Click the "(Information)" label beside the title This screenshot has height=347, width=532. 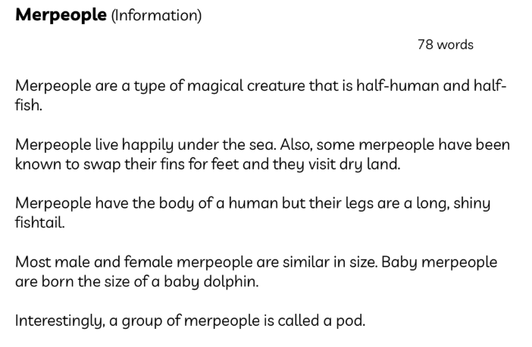pos(156,17)
